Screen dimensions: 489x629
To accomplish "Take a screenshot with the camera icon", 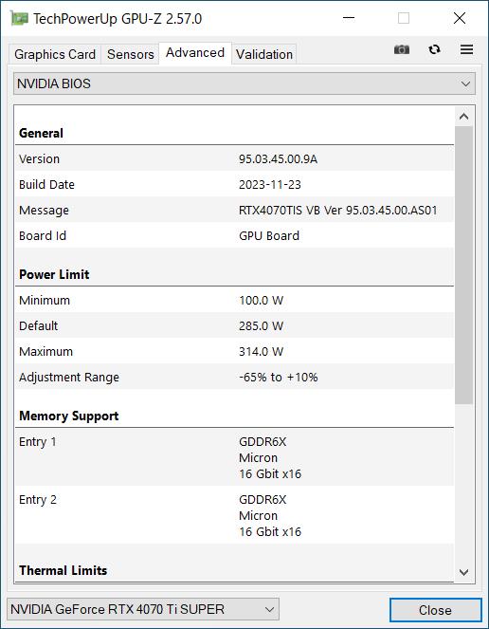I will coord(402,49).
